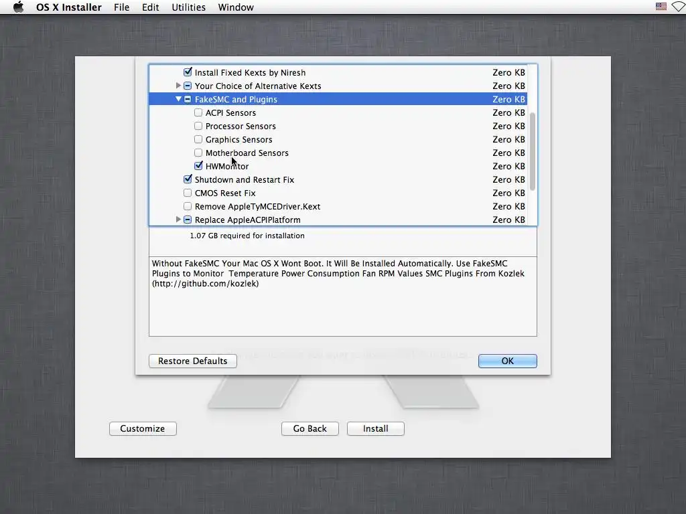Uncheck the HWMonitor checkbox

(x=198, y=166)
